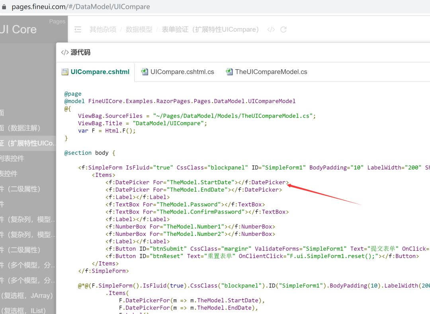This screenshot has height=314, width=430.
Task: Click the btnSubmit Button code line
Action: [268, 249]
